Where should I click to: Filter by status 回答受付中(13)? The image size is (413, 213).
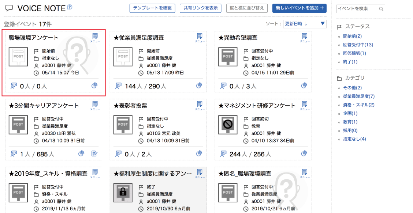(x=358, y=45)
